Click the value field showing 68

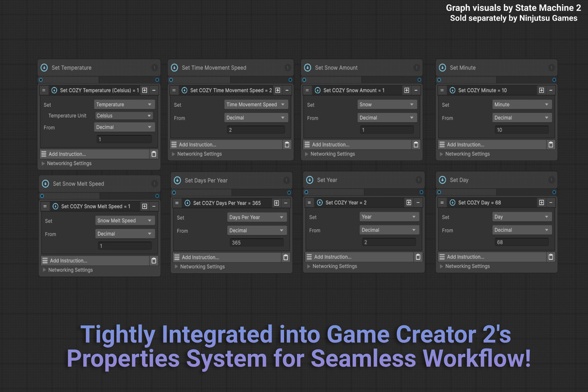pyautogui.click(x=521, y=242)
